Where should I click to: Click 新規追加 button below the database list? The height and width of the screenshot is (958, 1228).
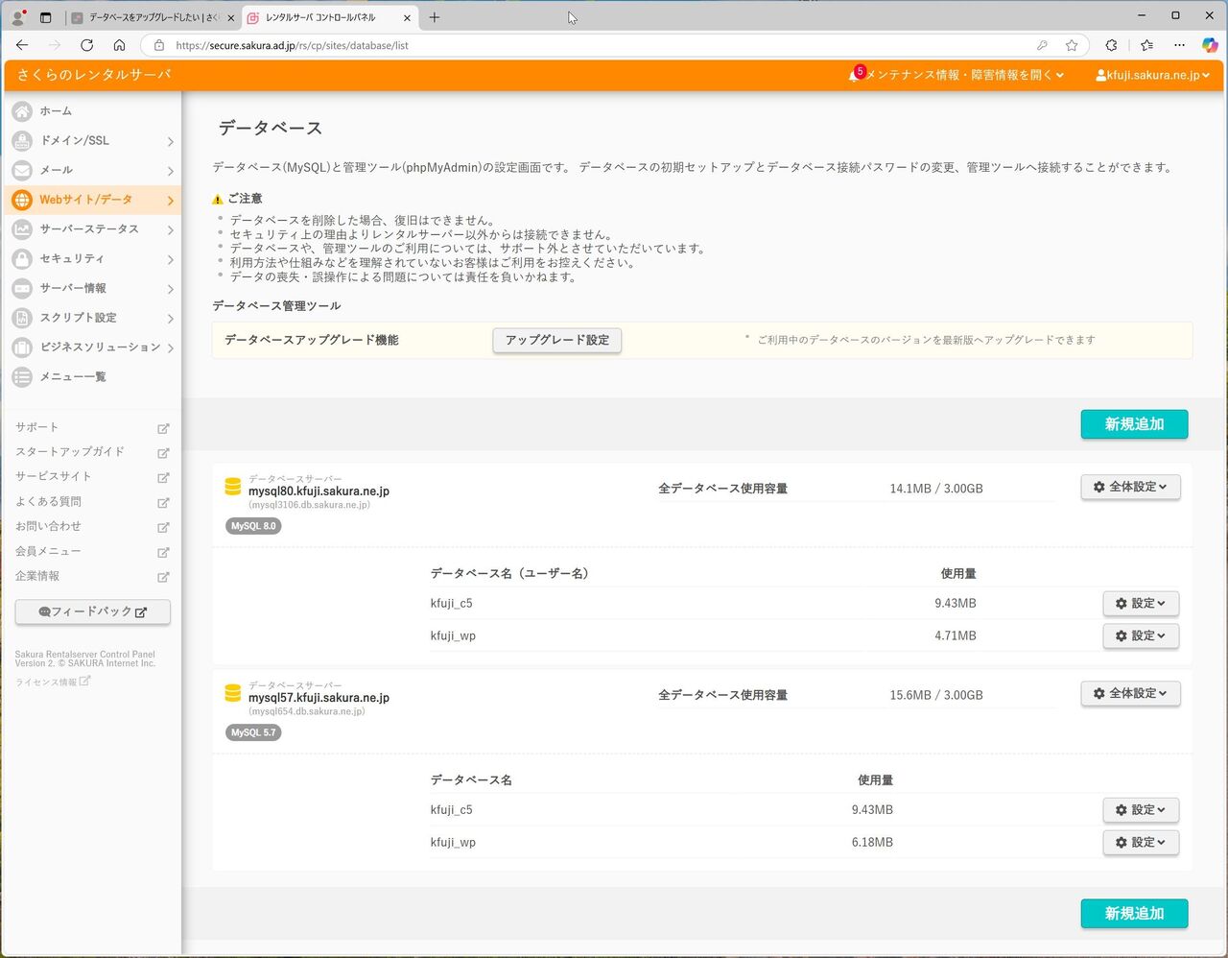[1134, 914]
